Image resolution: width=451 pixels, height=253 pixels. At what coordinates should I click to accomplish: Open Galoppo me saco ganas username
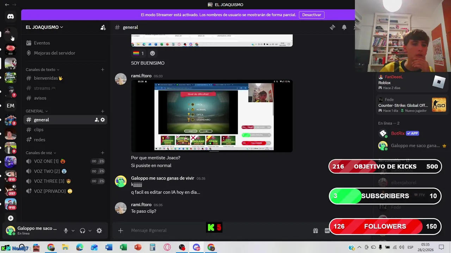pos(162,178)
